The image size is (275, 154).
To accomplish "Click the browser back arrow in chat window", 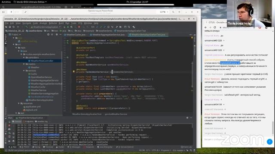I will click(206, 27).
